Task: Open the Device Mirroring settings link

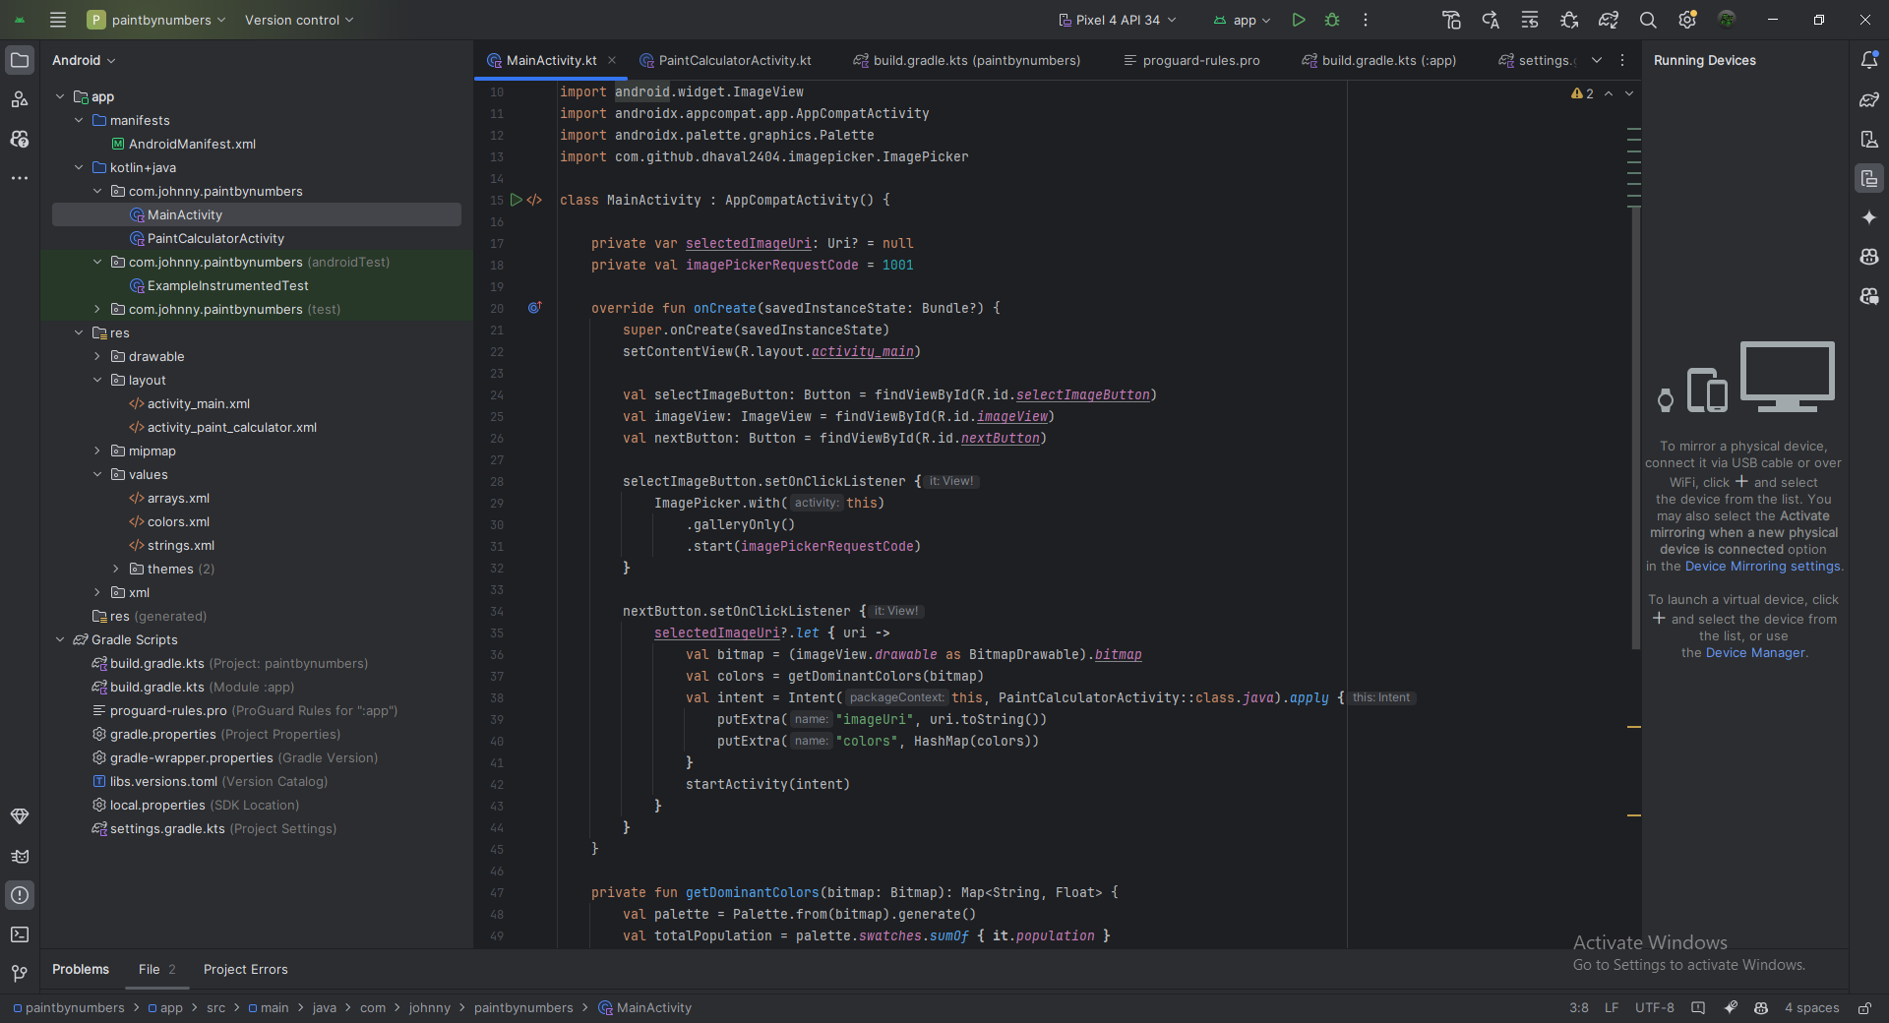Action: coord(1762,567)
